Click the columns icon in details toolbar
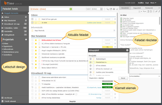Screen dimensions: 162x105 point(151,11)
